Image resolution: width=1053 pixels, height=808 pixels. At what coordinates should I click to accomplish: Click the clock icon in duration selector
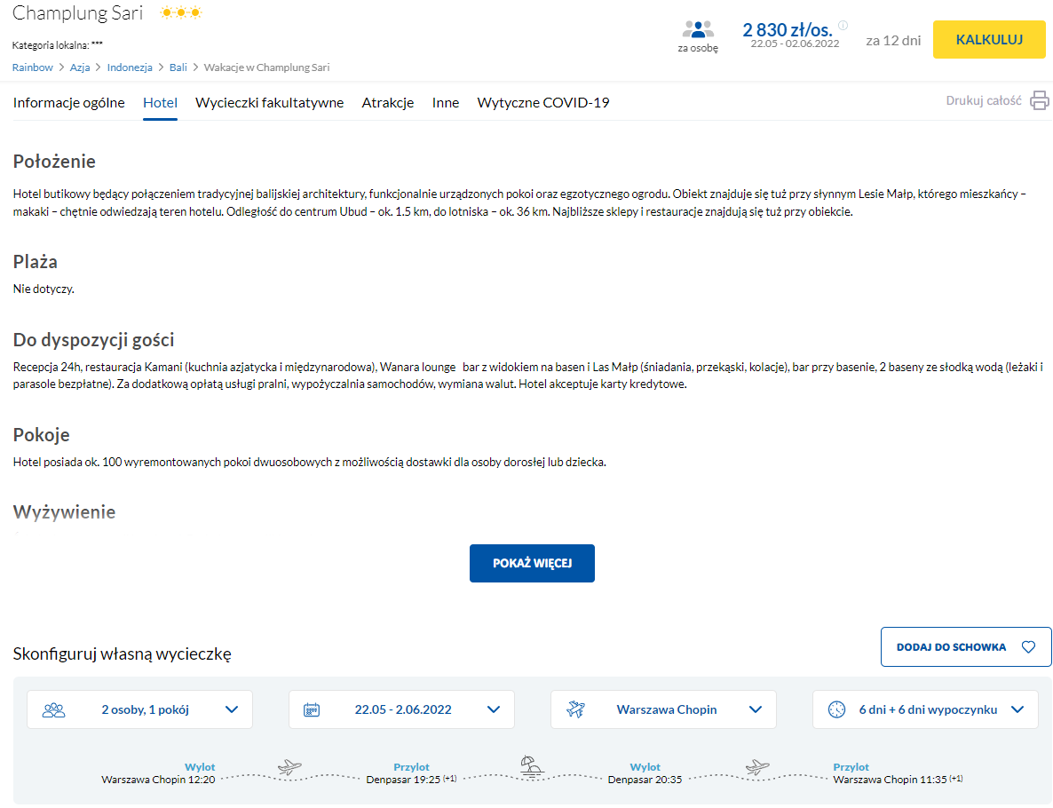[x=836, y=709]
